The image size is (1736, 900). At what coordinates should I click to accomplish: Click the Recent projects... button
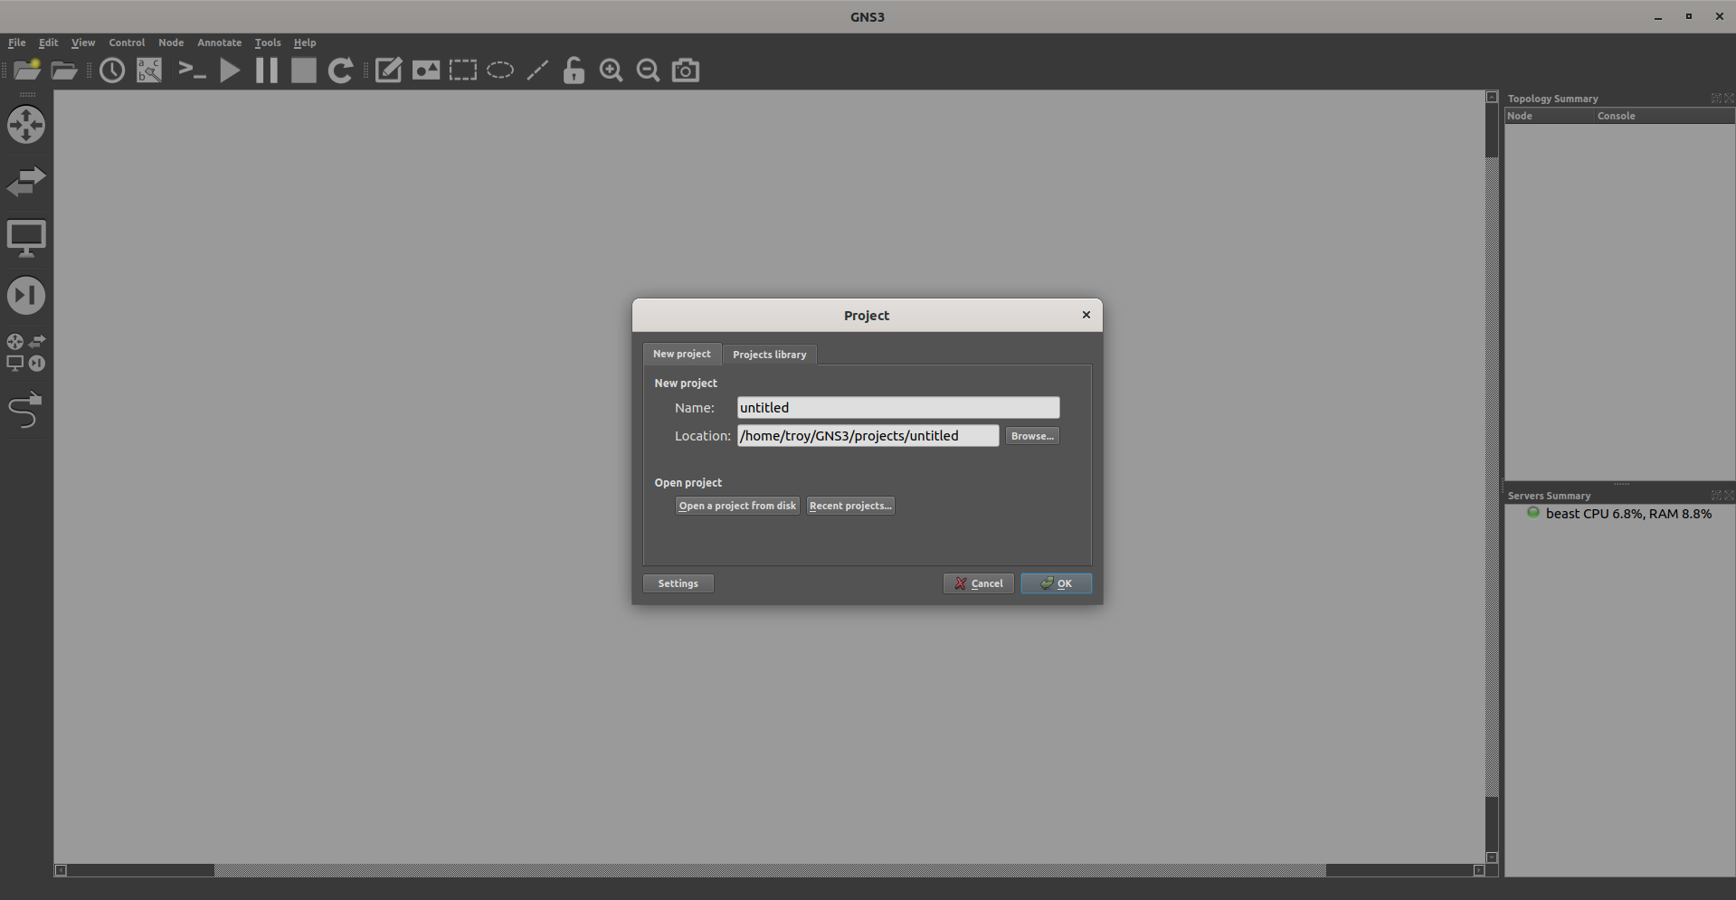coord(850,506)
